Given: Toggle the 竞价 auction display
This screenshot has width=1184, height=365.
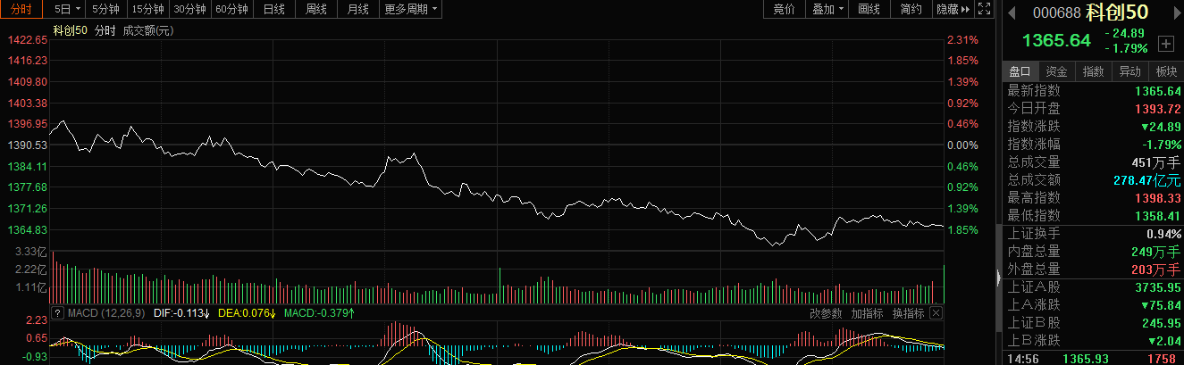Looking at the screenshot, I should (784, 9).
